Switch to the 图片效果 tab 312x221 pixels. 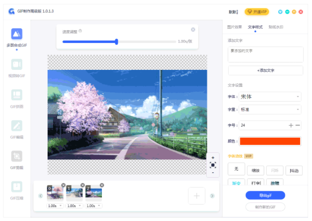234,27
